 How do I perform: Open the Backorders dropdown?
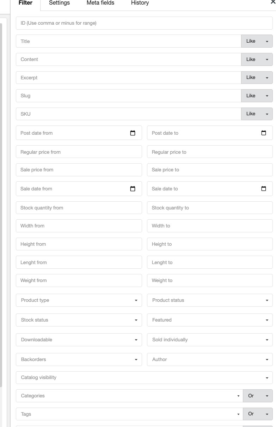coord(137,359)
